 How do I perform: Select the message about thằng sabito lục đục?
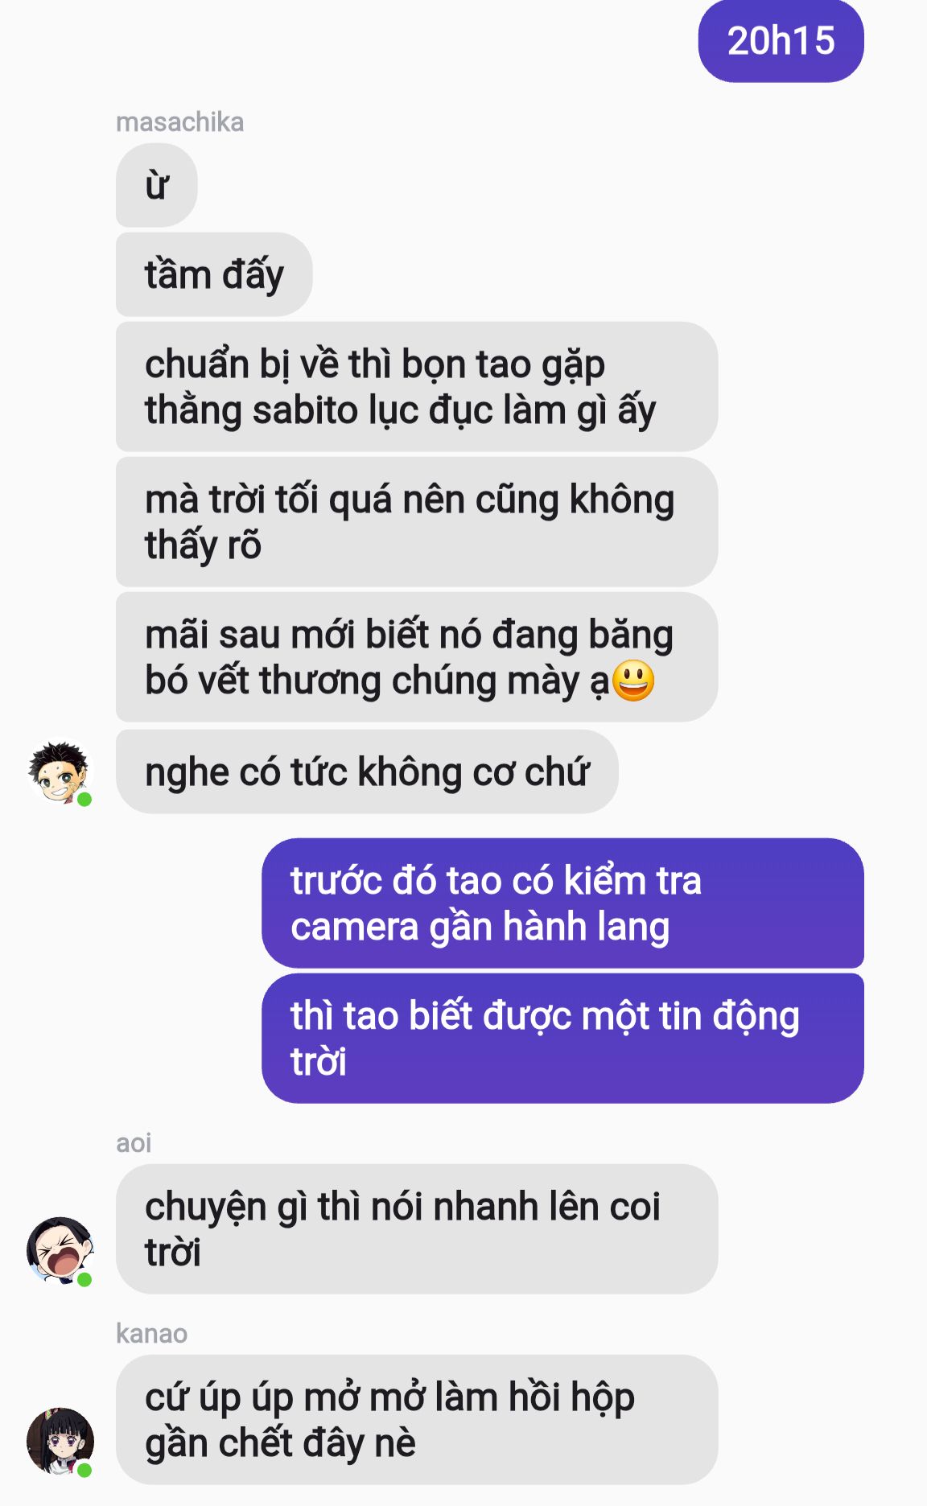point(417,387)
